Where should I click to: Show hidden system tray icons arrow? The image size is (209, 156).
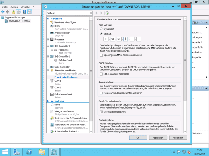point(174,152)
